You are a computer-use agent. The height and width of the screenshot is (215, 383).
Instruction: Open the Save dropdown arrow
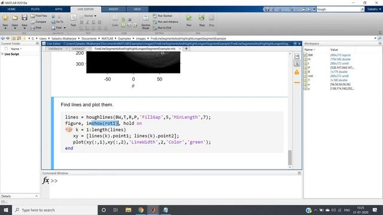tap(25, 28)
